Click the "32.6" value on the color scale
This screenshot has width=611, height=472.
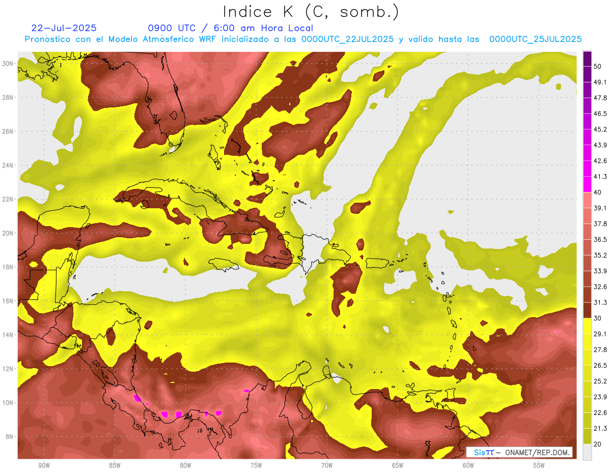601,287
